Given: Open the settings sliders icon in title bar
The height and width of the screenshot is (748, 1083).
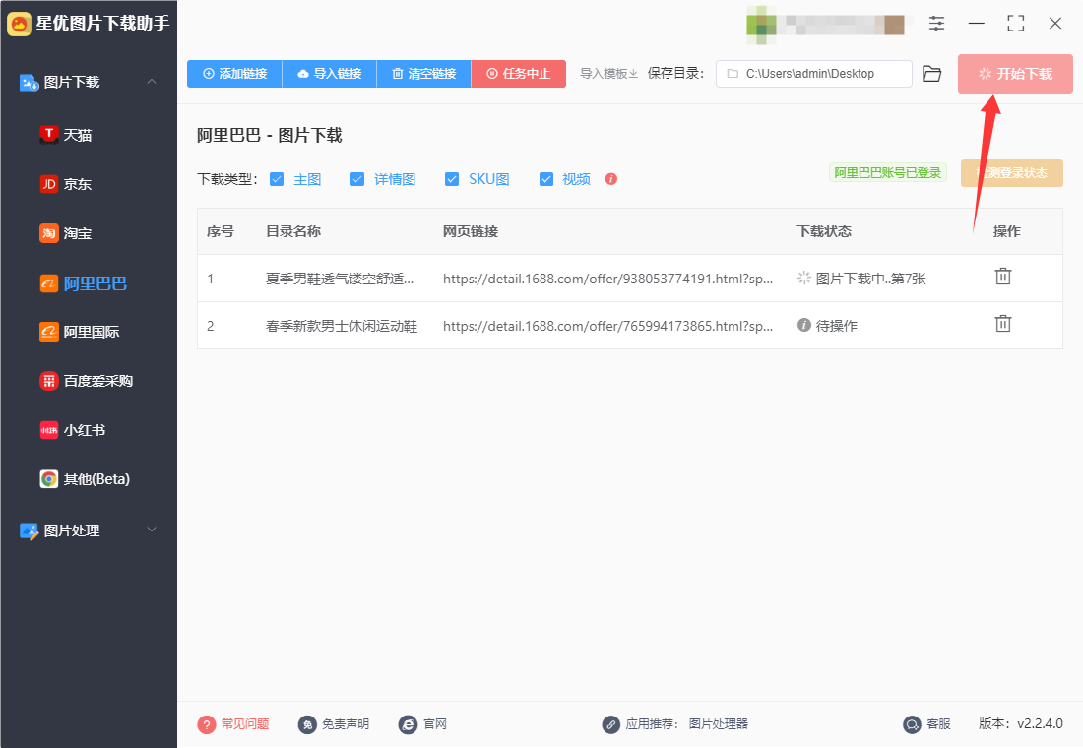Looking at the screenshot, I should point(936,24).
